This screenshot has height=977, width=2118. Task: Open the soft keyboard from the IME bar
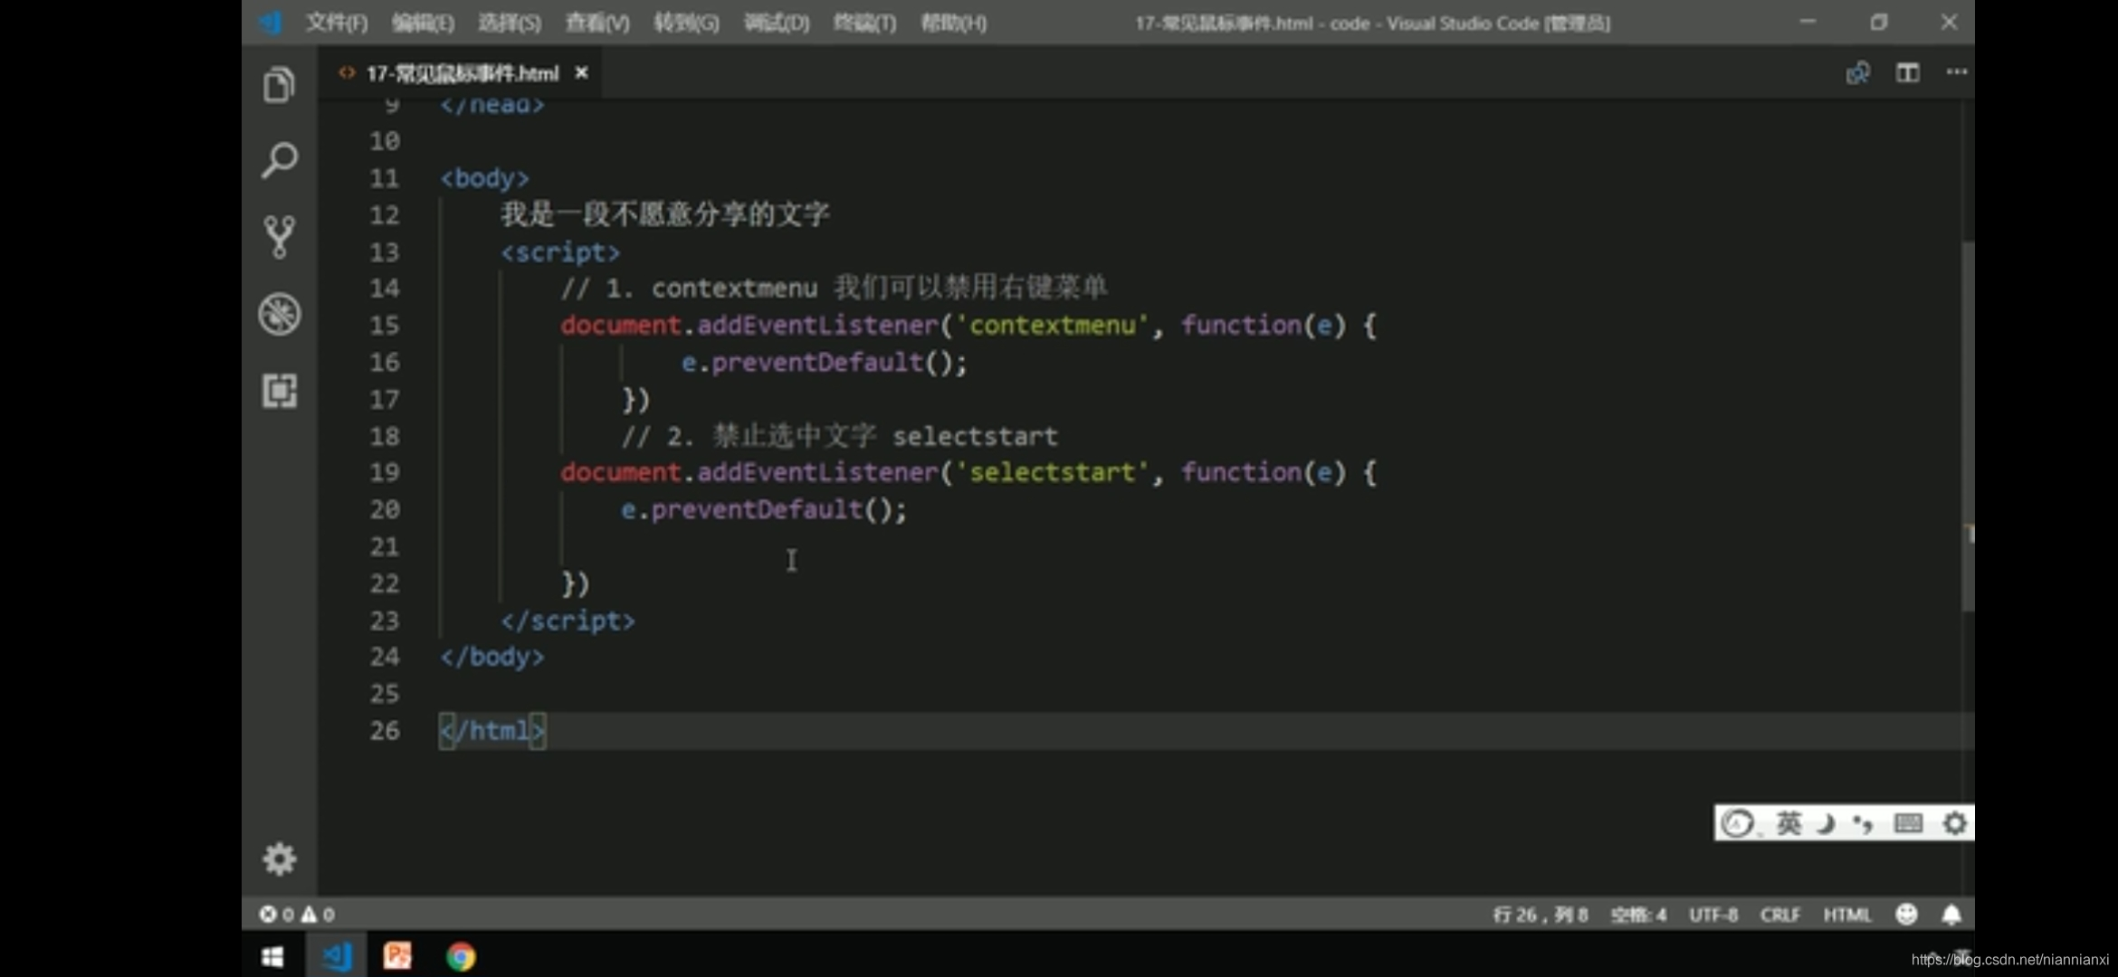(1908, 823)
